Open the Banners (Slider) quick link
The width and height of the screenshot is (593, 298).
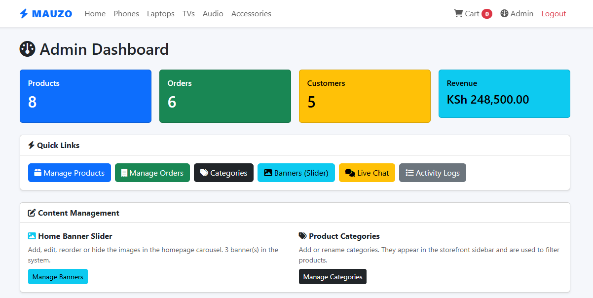click(296, 173)
